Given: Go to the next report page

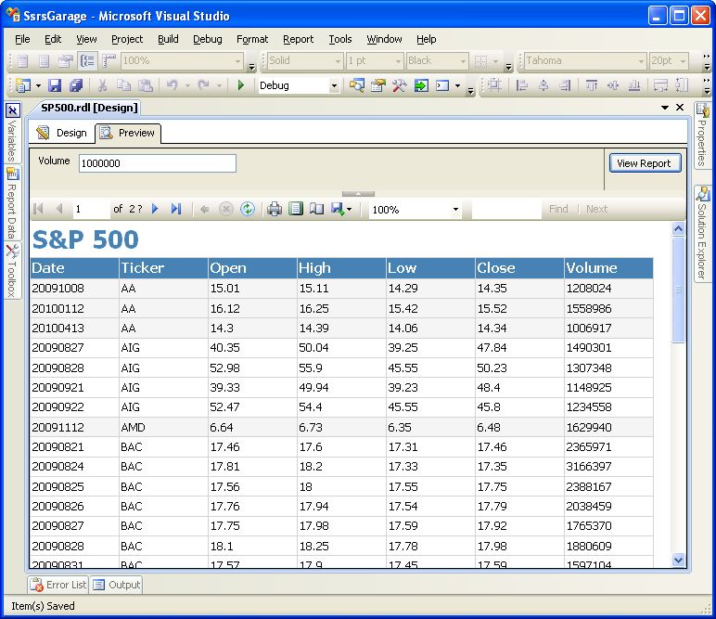Looking at the screenshot, I should [x=155, y=209].
